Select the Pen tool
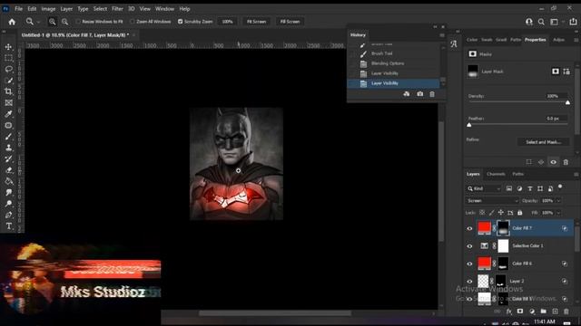This screenshot has width=581, height=326. pos(8,215)
